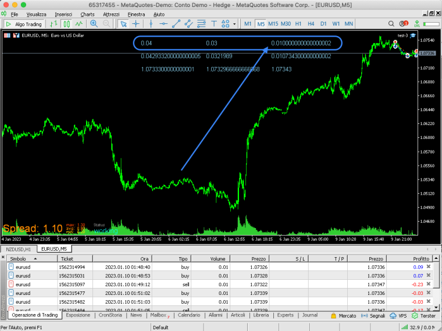Set timeframe to M1
The width and height of the screenshot is (442, 331).
tap(248, 24)
